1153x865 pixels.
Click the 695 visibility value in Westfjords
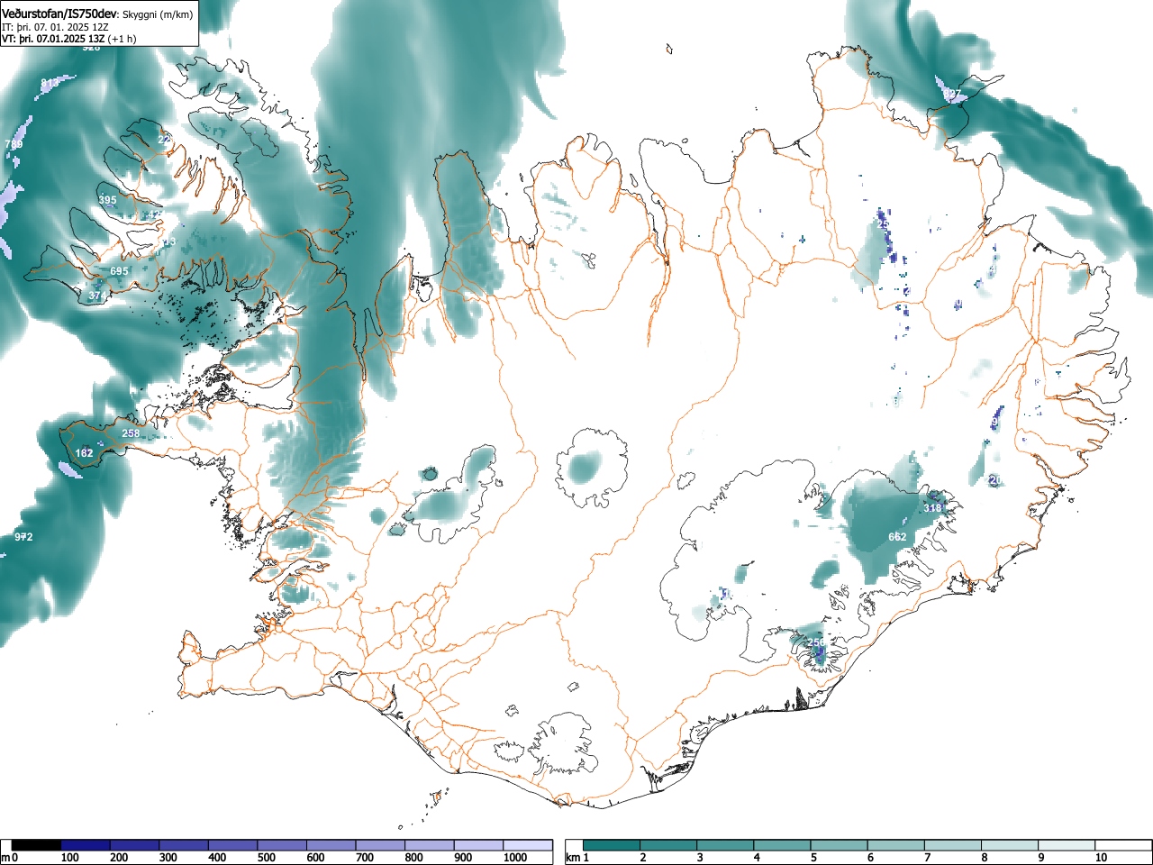point(119,271)
